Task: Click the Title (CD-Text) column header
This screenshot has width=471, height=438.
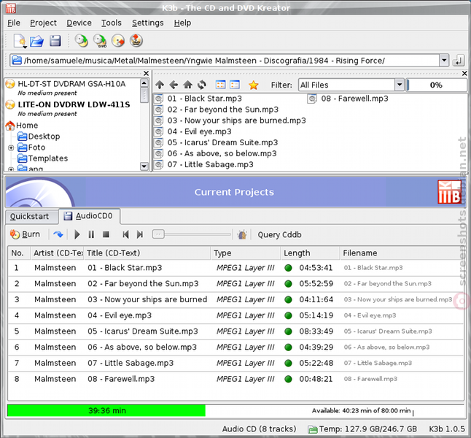Action: [147, 253]
